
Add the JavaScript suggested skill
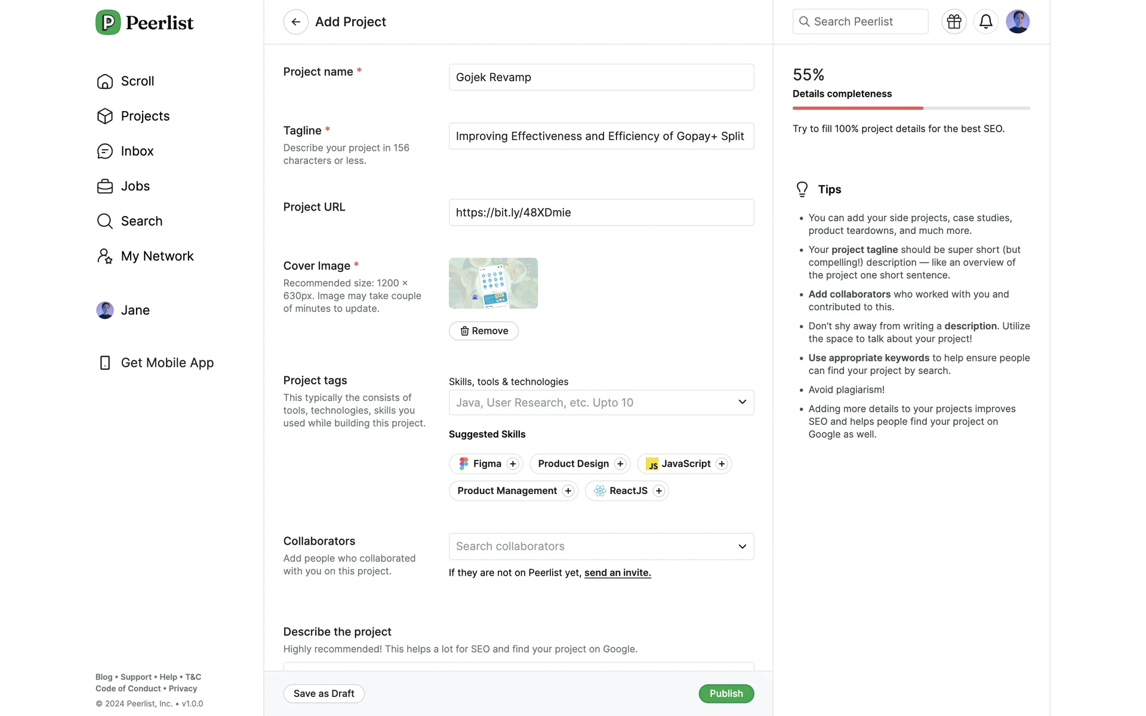[x=722, y=464]
